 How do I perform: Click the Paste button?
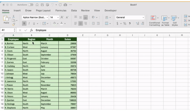[x=6, y=19]
